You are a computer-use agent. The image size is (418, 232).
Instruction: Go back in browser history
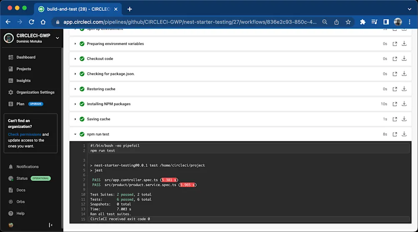(x=8, y=22)
